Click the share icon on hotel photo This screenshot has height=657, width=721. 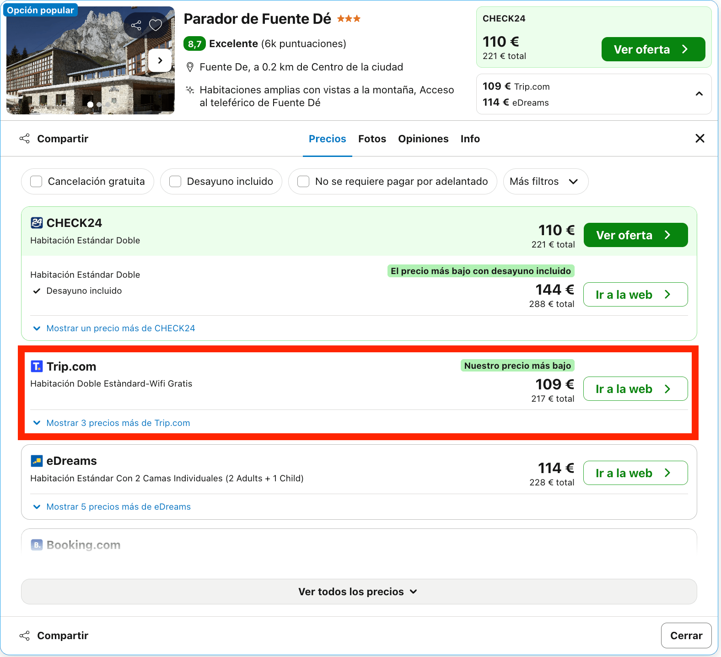(136, 25)
